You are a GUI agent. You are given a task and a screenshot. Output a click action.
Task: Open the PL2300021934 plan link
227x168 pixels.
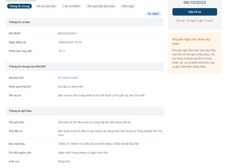[68, 78]
